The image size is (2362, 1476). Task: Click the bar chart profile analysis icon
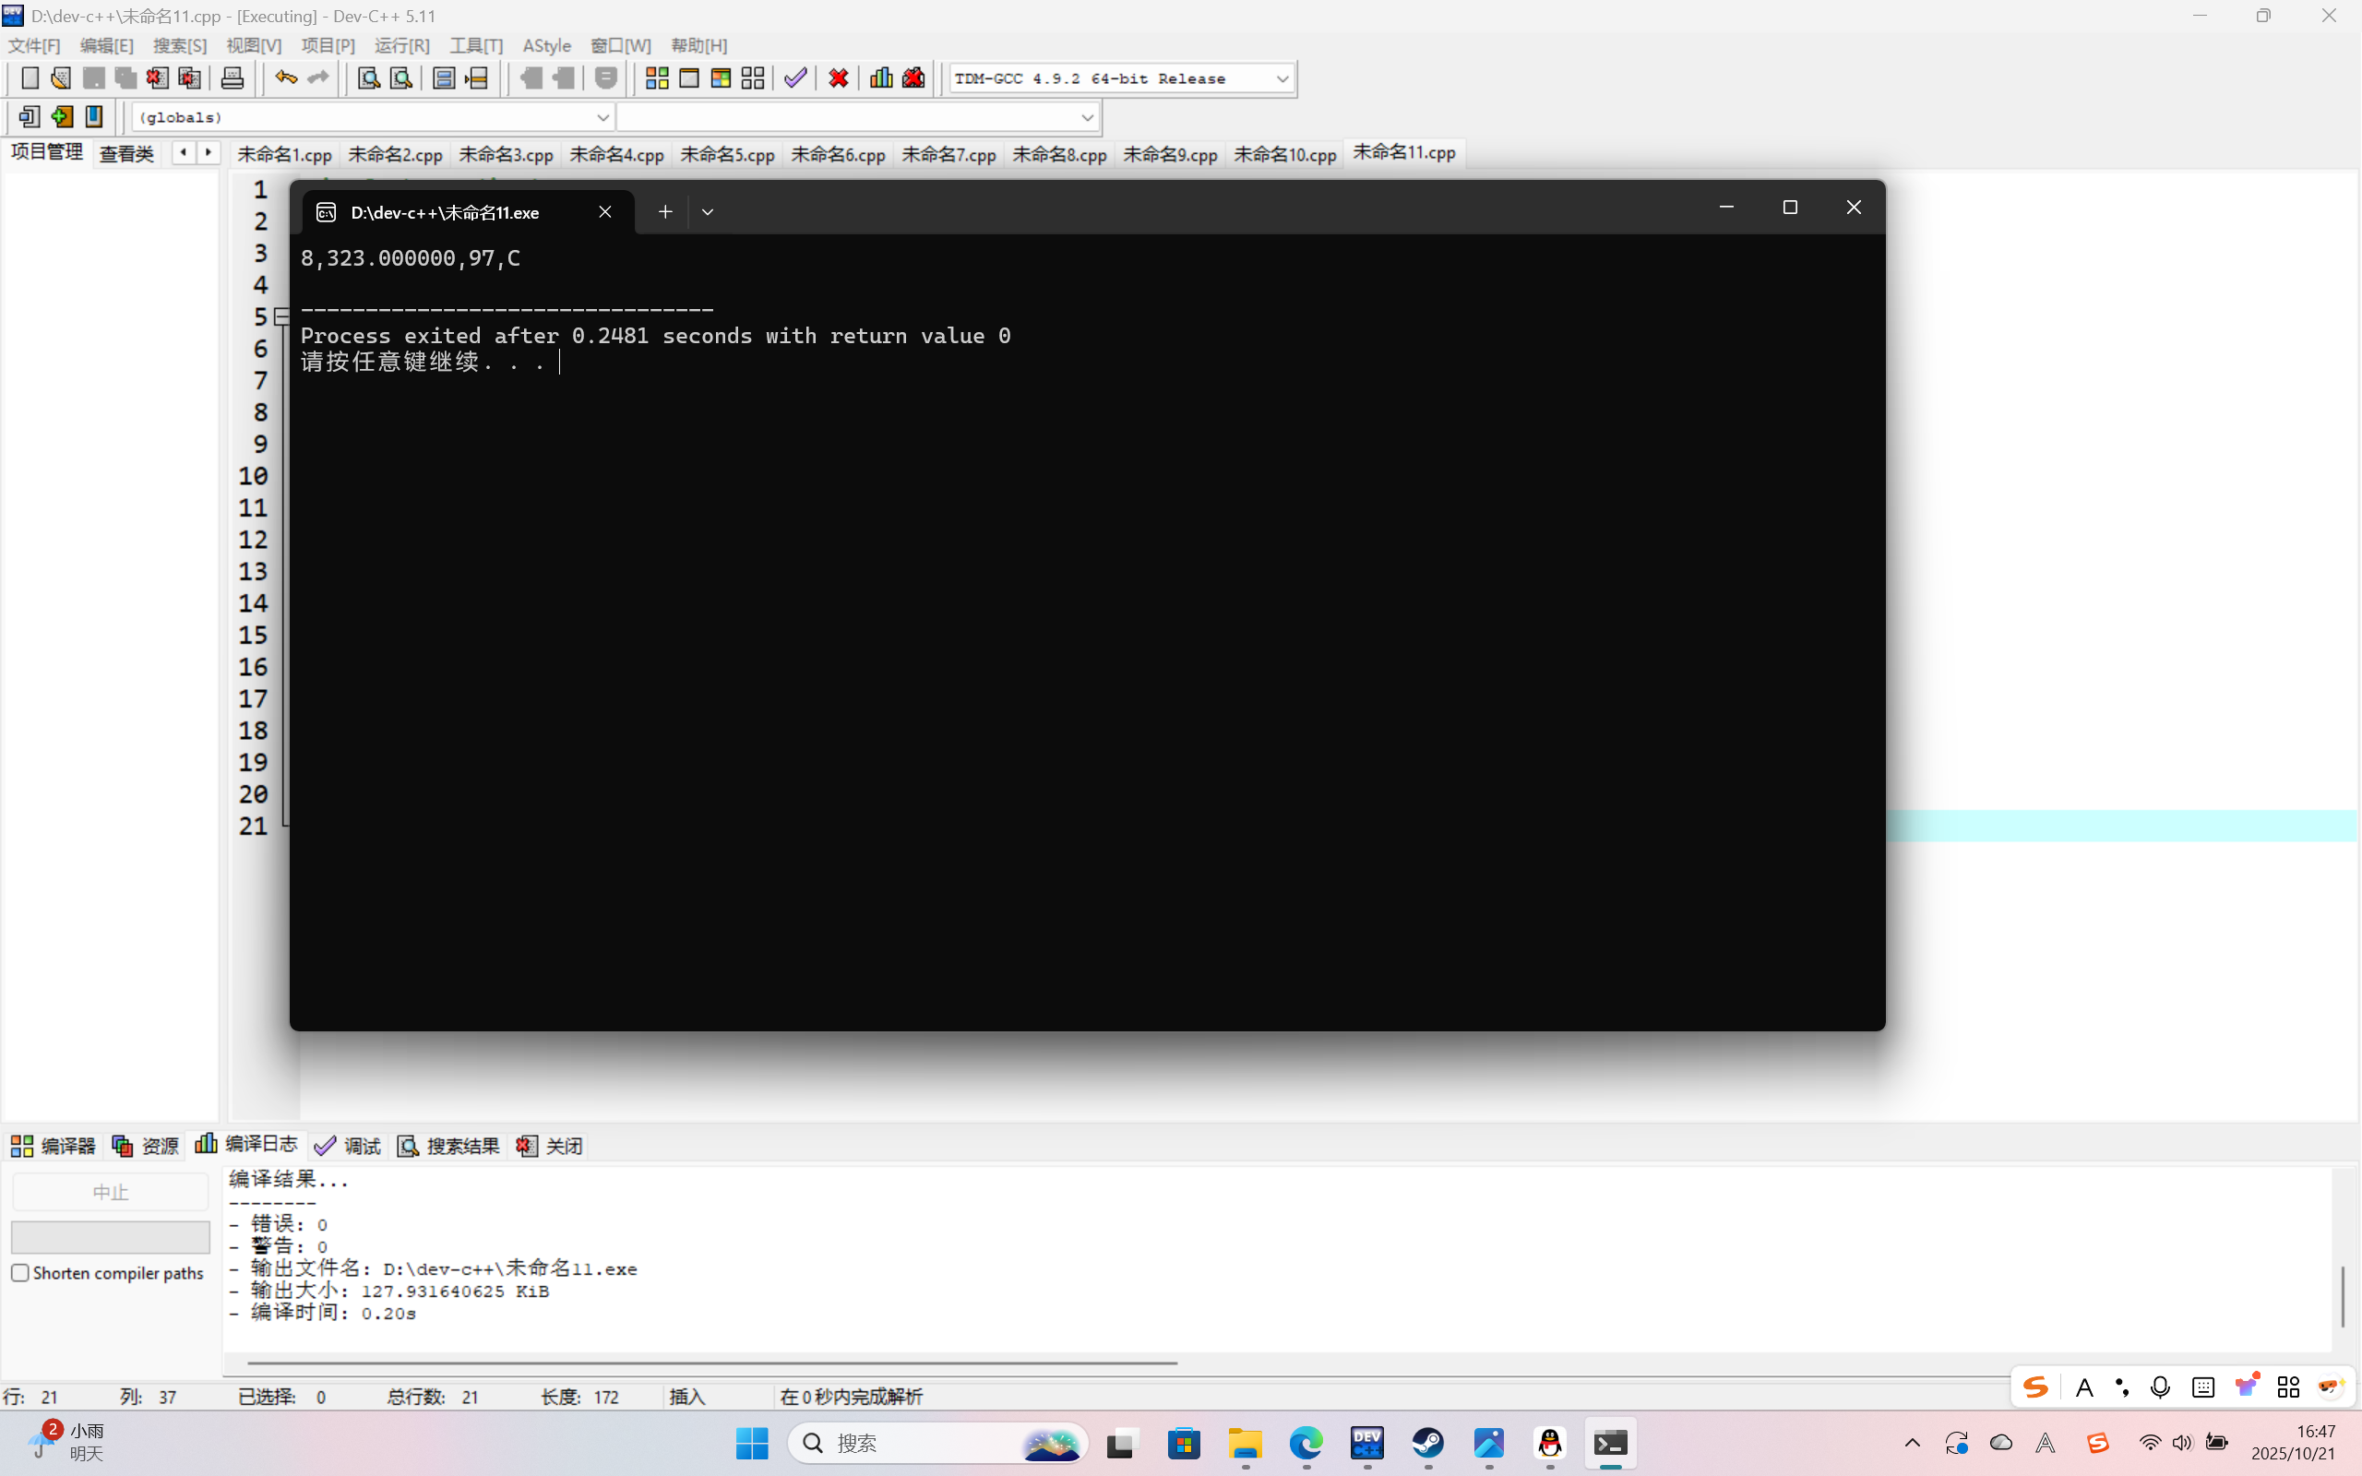click(x=880, y=78)
